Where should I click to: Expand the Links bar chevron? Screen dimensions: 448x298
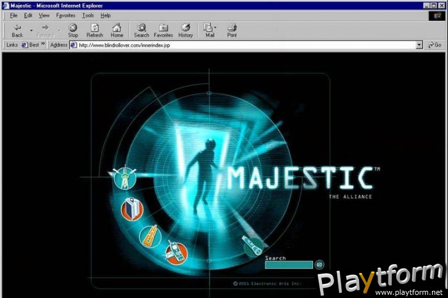[x=43, y=44]
